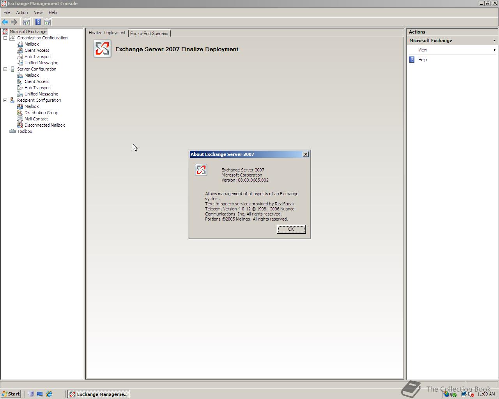Open Mailbox under Organization Configuration
Screen dimensions: 499x399
point(32,44)
